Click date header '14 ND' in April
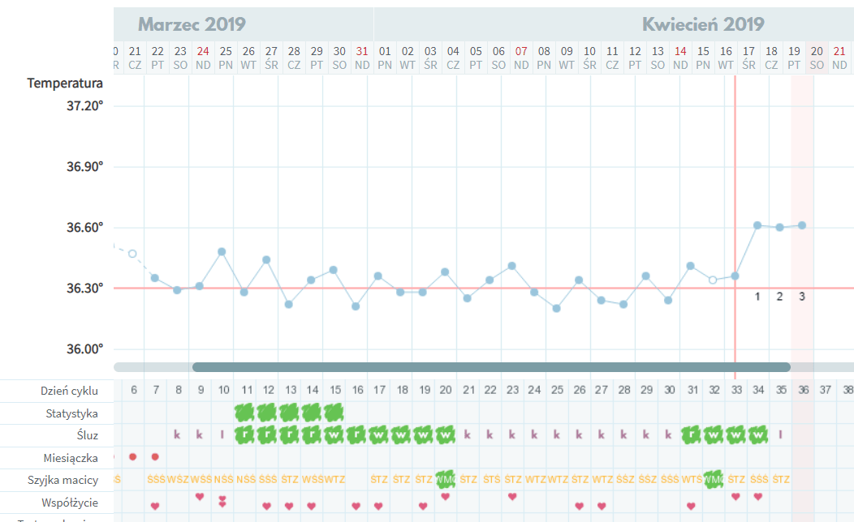Screen dimensions: 854x522 click(680, 58)
